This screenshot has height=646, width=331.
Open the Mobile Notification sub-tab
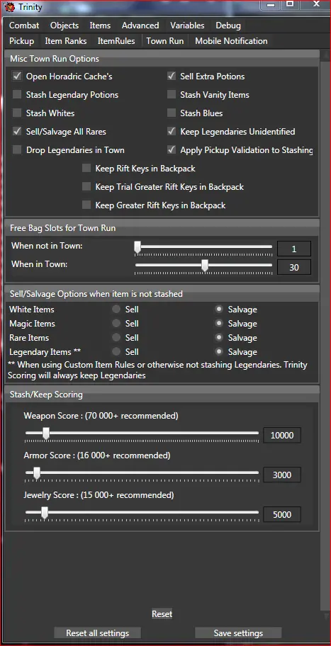(x=231, y=41)
